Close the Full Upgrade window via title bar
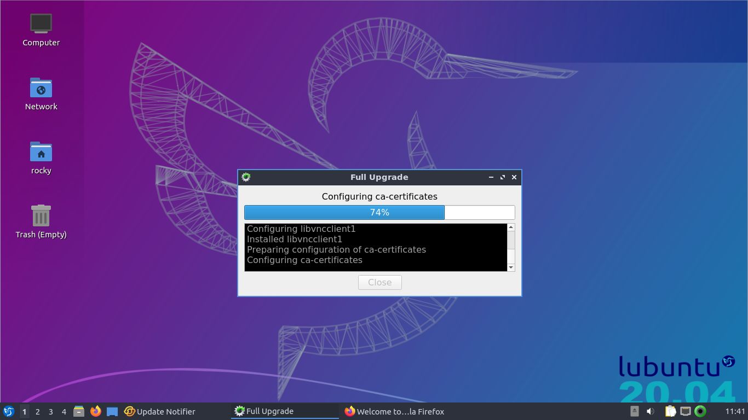 514,177
